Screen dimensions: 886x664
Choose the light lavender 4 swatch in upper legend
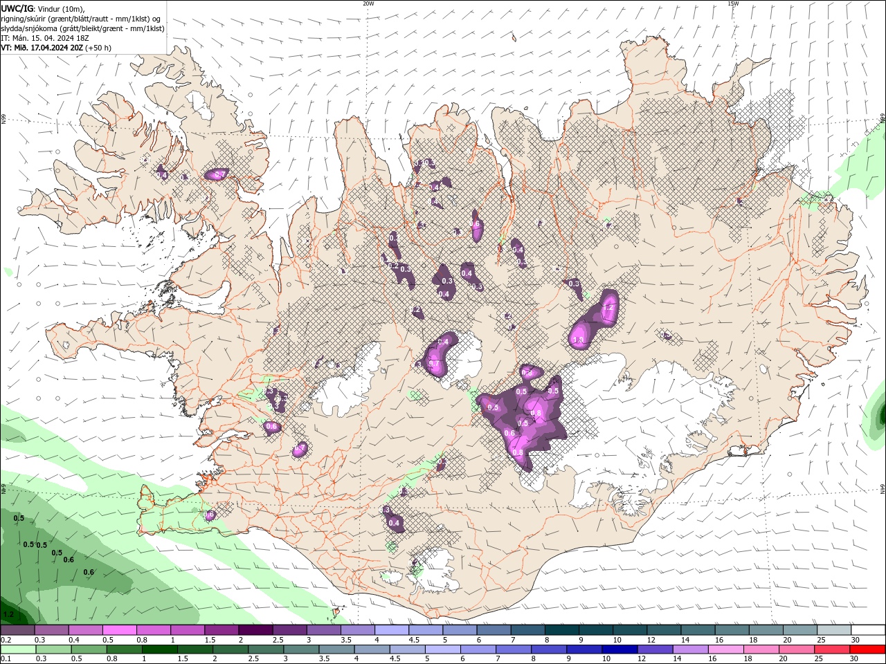tap(391, 630)
